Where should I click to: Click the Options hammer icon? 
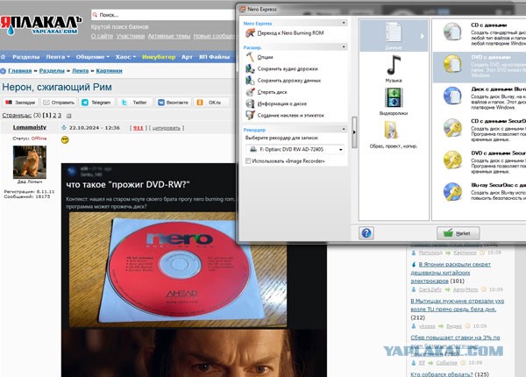(250, 57)
